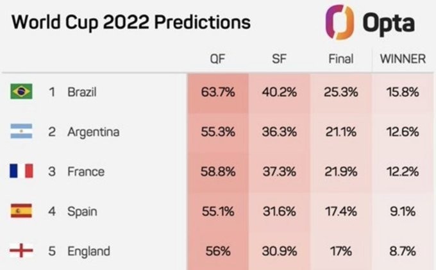Click the World Cup 2022 Predictions title

pyautogui.click(x=131, y=22)
